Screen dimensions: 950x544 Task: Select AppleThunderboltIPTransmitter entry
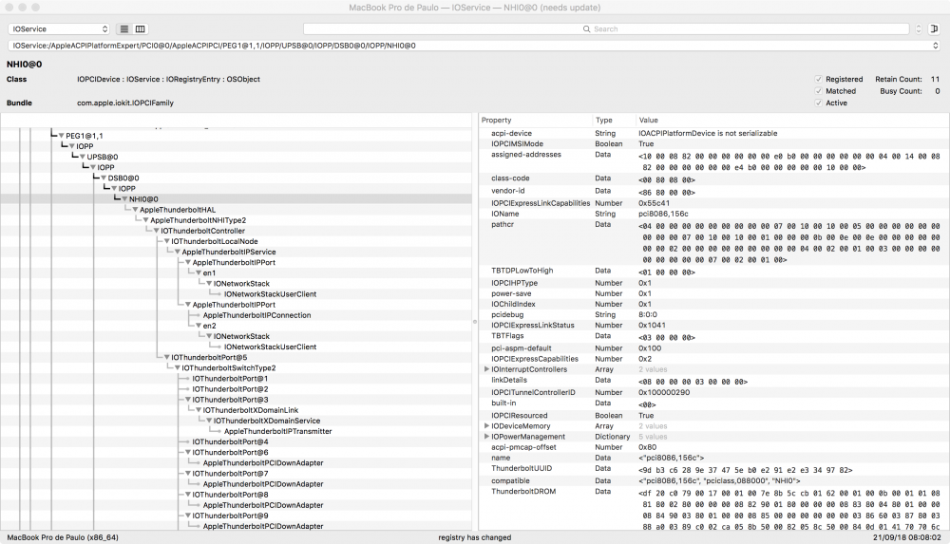click(x=278, y=431)
